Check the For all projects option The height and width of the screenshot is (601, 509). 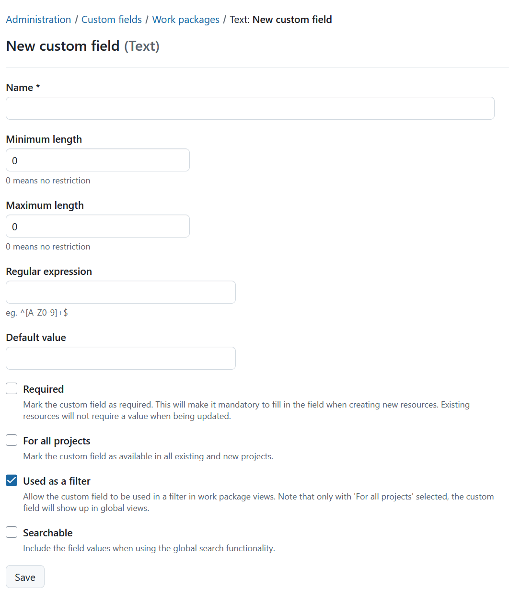click(11, 440)
